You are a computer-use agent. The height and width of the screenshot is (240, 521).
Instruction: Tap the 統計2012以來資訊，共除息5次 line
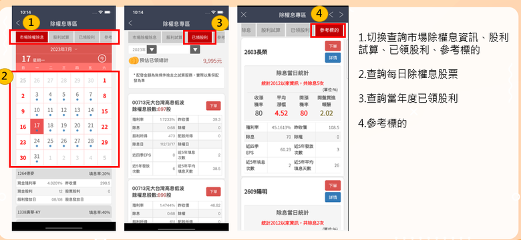(293, 83)
